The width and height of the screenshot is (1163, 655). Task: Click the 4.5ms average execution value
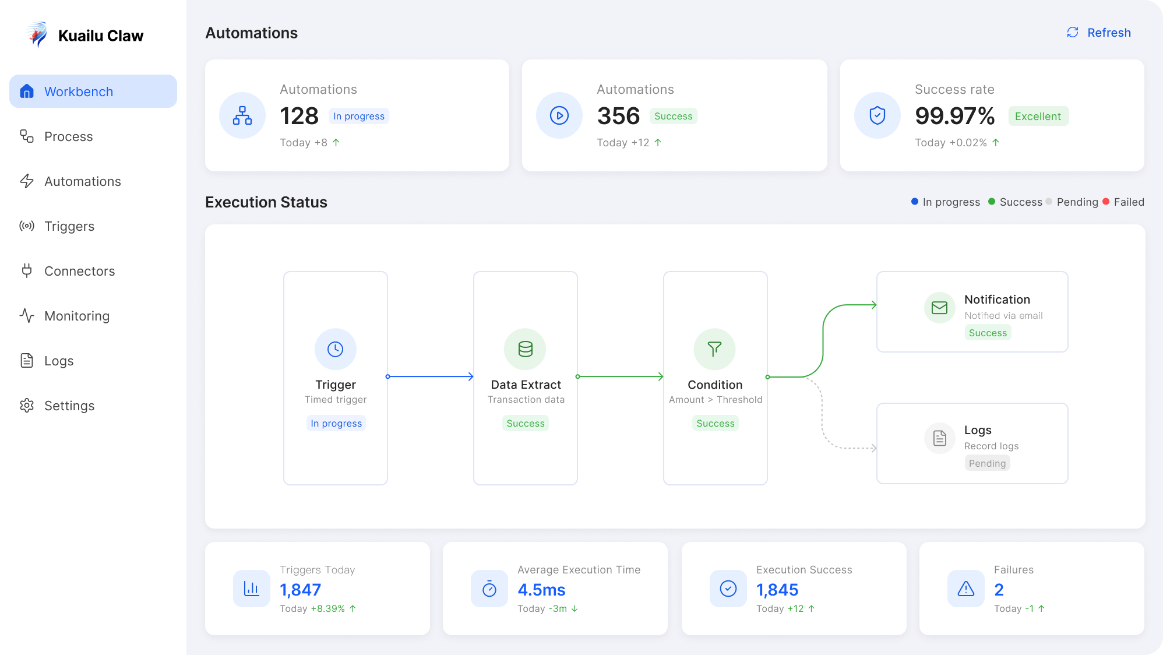click(541, 590)
